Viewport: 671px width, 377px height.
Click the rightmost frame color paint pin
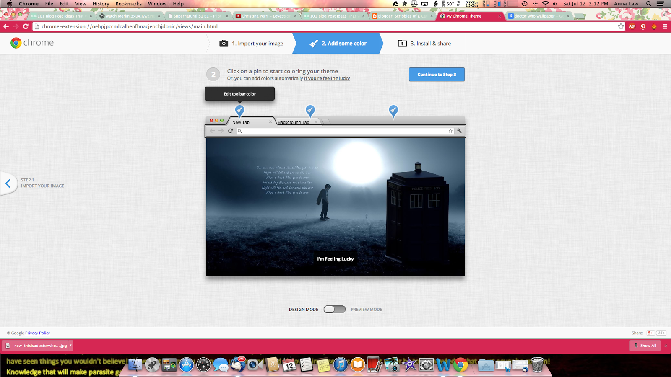393,110
